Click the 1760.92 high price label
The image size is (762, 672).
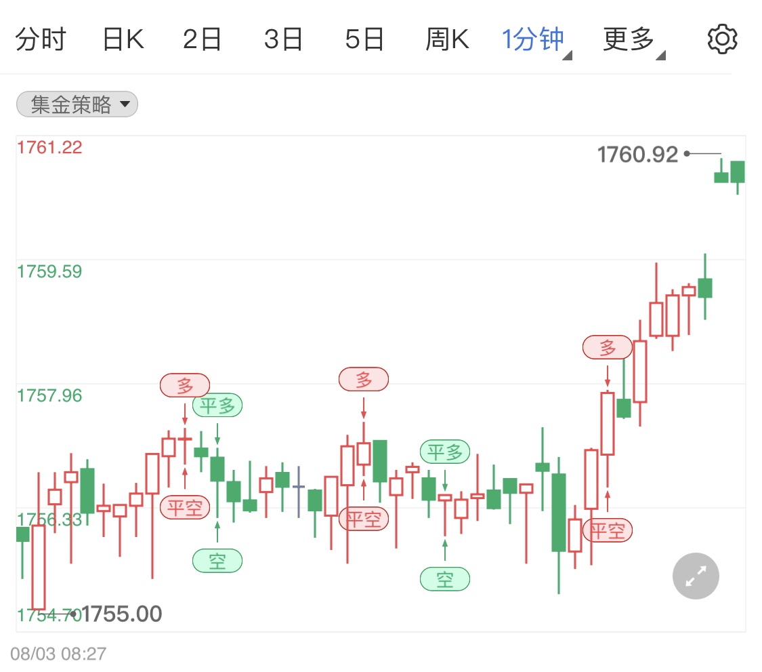coord(637,155)
